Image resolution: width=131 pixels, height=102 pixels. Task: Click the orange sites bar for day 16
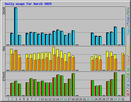point(66,66)
